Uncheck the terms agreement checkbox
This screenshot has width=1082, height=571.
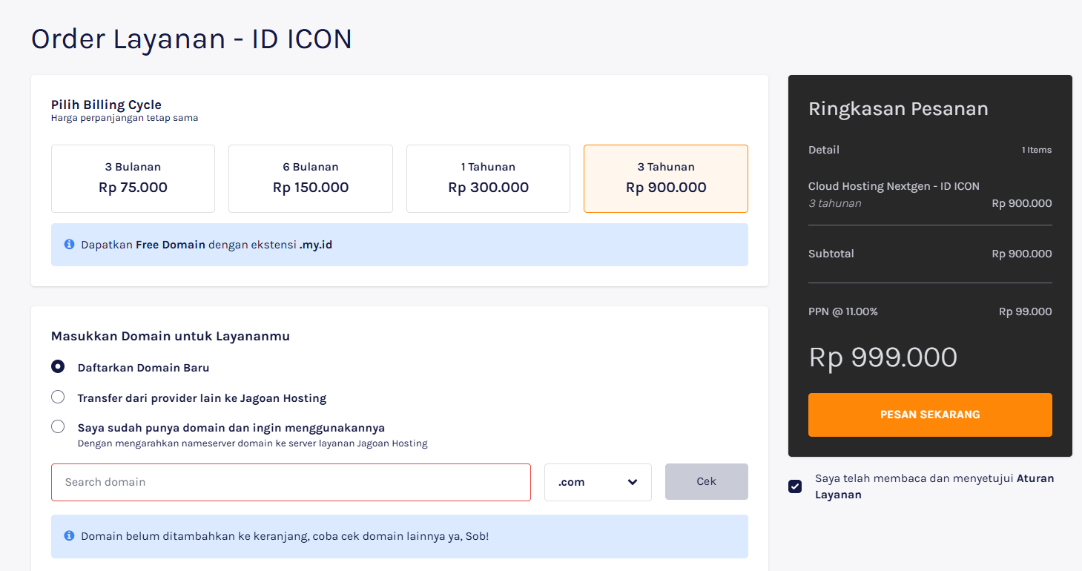click(795, 486)
